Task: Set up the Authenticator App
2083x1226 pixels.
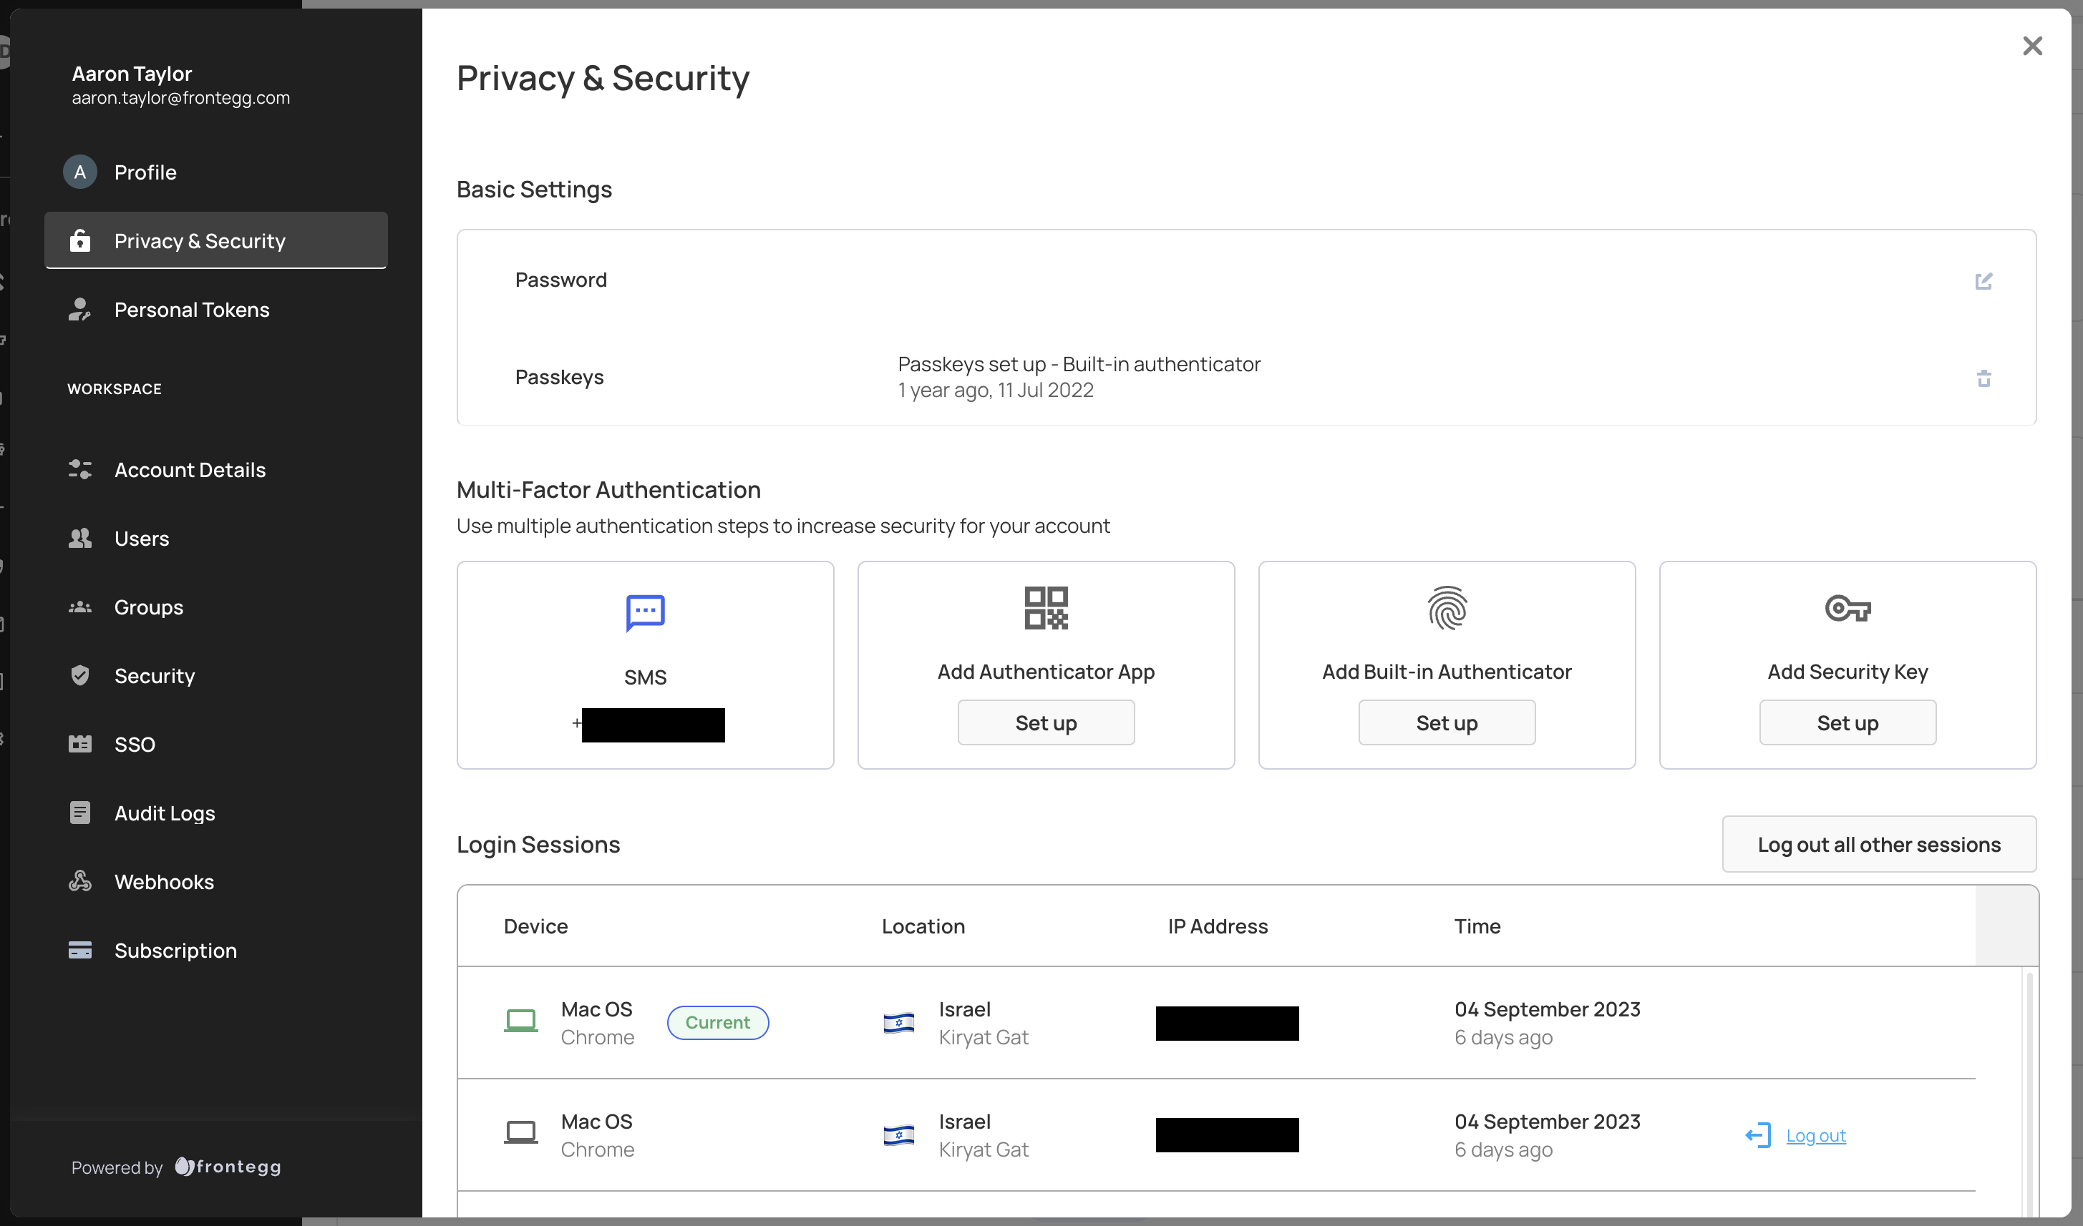Action: (x=1046, y=723)
